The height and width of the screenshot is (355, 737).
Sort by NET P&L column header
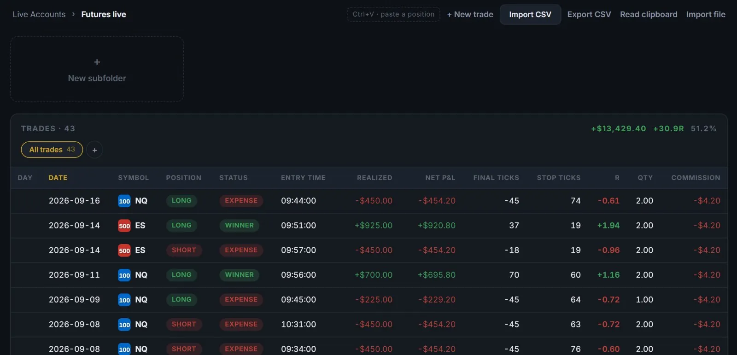[x=440, y=178]
